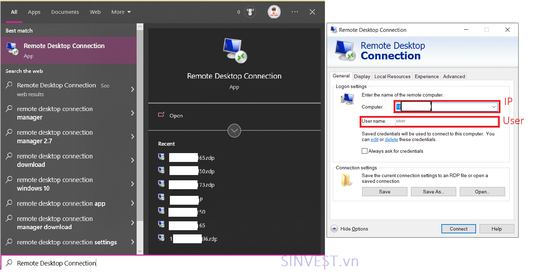Click search icon beside 'remote desktop connection settings'

10,242
